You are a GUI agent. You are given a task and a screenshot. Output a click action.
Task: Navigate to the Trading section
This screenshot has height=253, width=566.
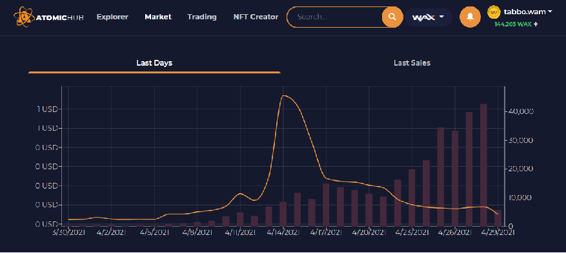pyautogui.click(x=202, y=17)
